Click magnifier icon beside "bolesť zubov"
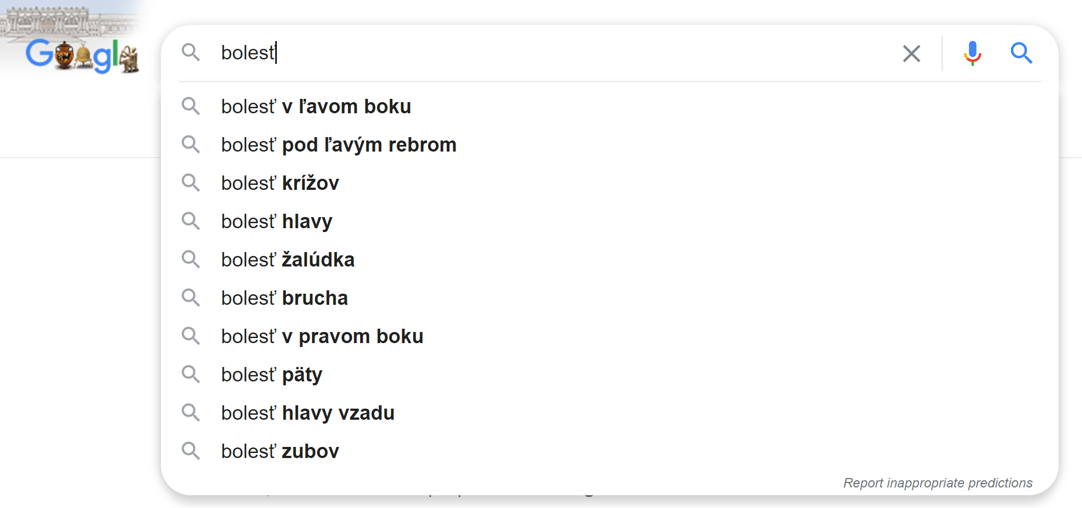Viewport: 1082px width, 508px height. click(x=191, y=451)
